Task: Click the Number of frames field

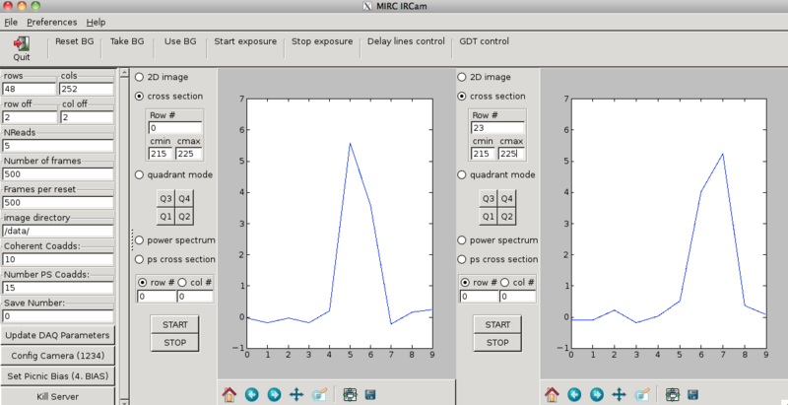Action: (58, 174)
